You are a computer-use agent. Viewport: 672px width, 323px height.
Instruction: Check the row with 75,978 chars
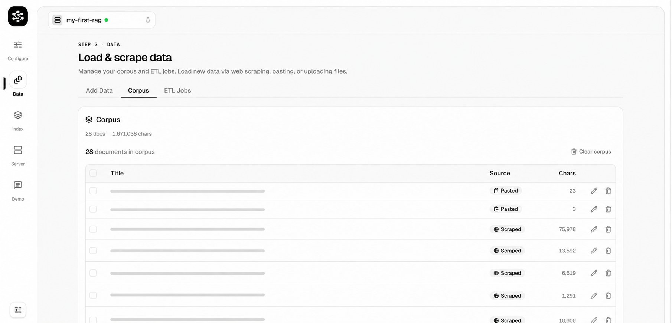click(93, 229)
